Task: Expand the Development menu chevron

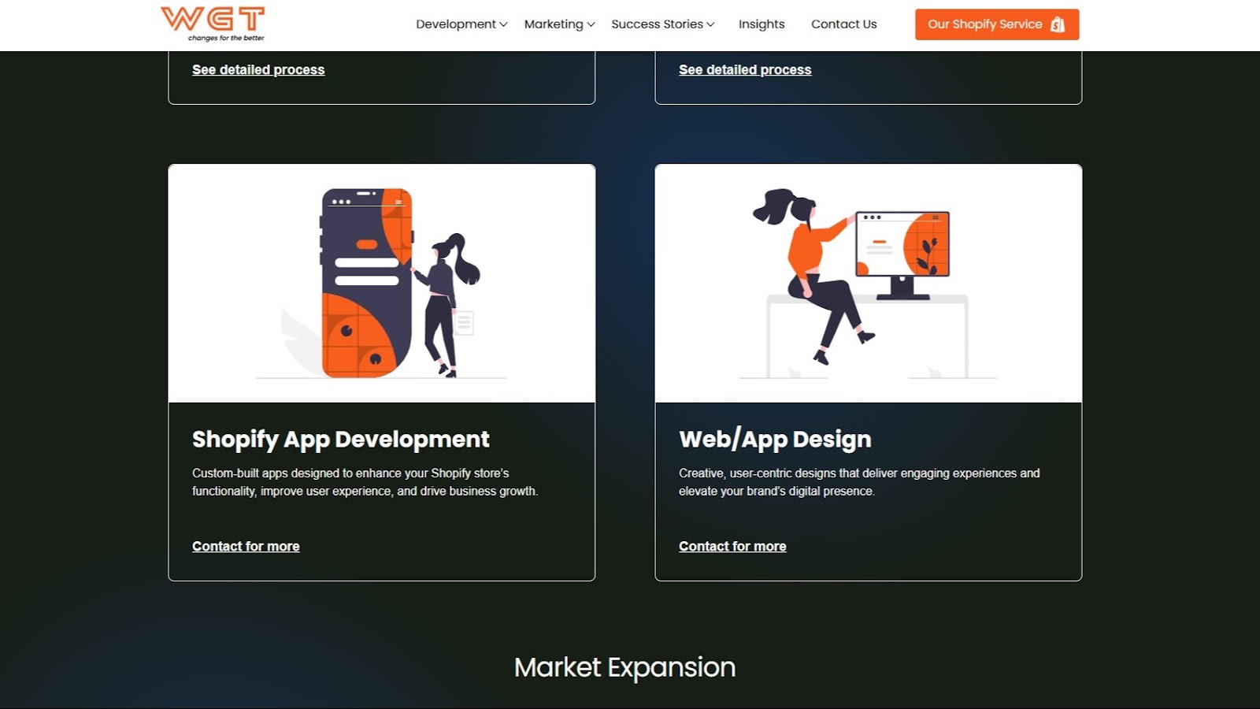Action: [504, 24]
